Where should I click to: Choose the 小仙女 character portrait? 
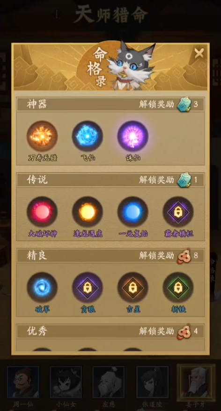click(x=66, y=382)
